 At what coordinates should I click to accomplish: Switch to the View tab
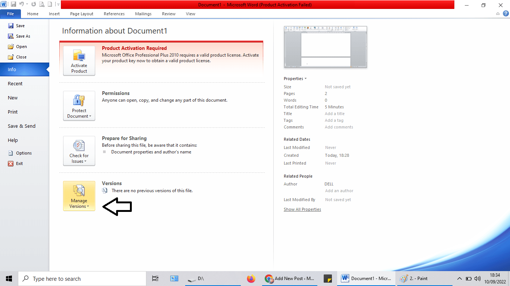(x=190, y=14)
